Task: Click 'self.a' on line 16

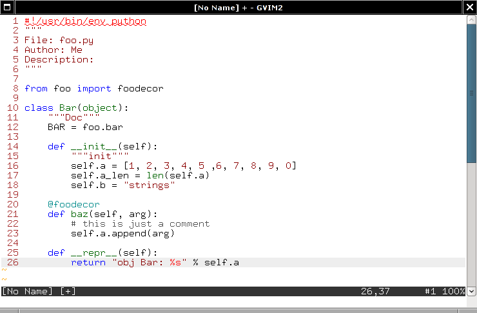Action: click(x=88, y=166)
